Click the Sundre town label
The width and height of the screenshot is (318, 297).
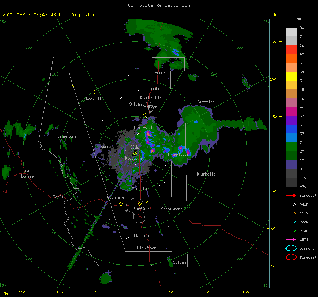pyautogui.click(x=107, y=146)
